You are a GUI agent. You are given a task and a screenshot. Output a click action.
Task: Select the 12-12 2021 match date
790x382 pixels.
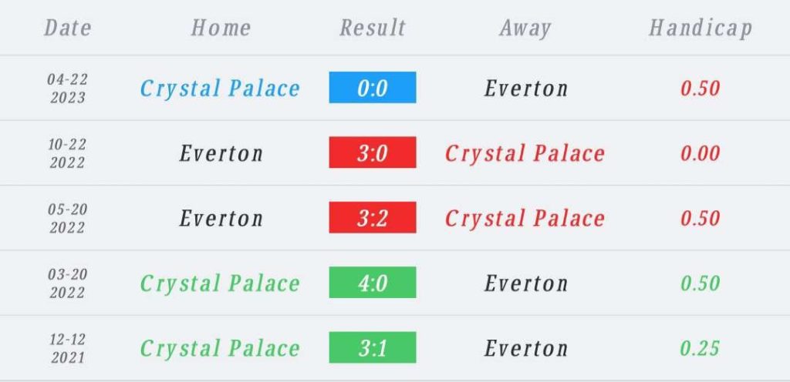click(68, 348)
